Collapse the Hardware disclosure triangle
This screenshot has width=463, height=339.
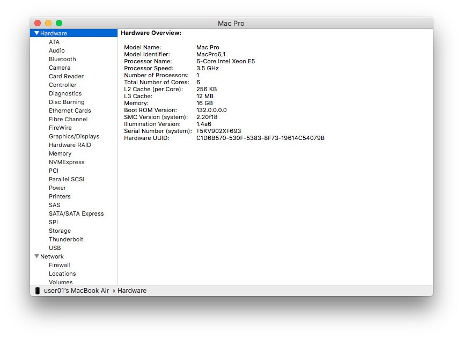(x=36, y=33)
